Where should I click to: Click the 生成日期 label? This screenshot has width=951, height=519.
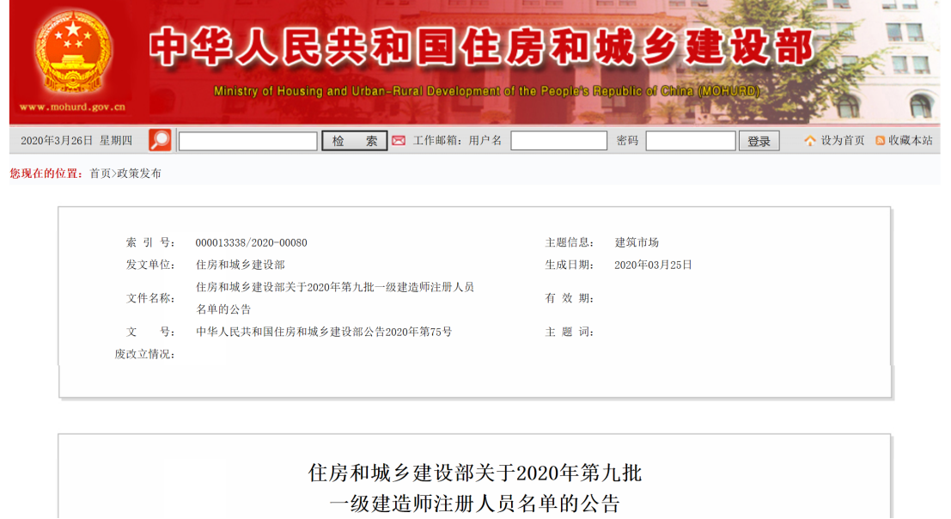569,265
